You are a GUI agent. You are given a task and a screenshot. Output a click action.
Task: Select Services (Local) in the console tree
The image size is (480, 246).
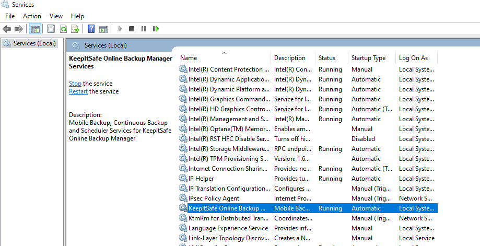[30, 43]
